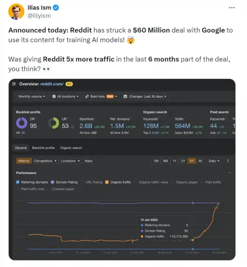Open the All locations dropdown
The height and width of the screenshot is (267, 247).
66,97
